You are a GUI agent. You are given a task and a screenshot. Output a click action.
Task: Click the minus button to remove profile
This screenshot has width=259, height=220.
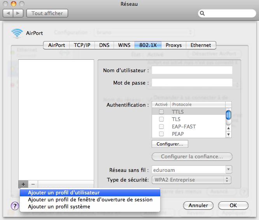33,184
